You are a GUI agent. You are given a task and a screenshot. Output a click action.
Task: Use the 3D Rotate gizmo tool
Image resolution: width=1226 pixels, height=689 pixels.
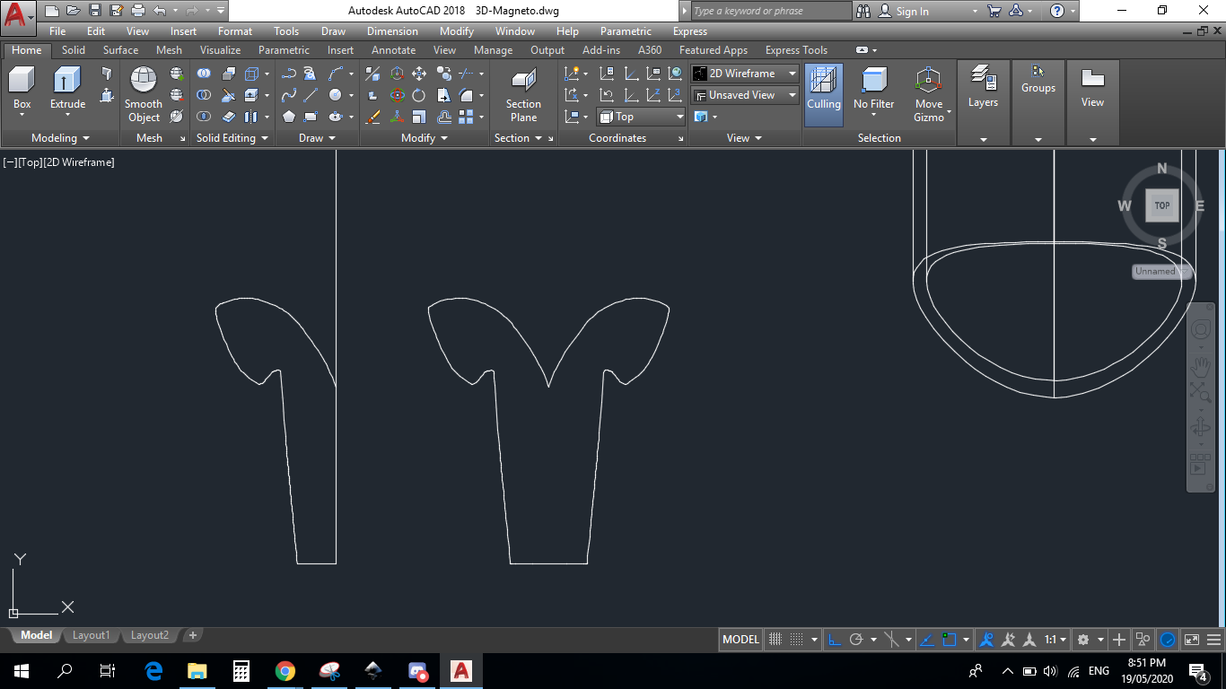point(398,95)
